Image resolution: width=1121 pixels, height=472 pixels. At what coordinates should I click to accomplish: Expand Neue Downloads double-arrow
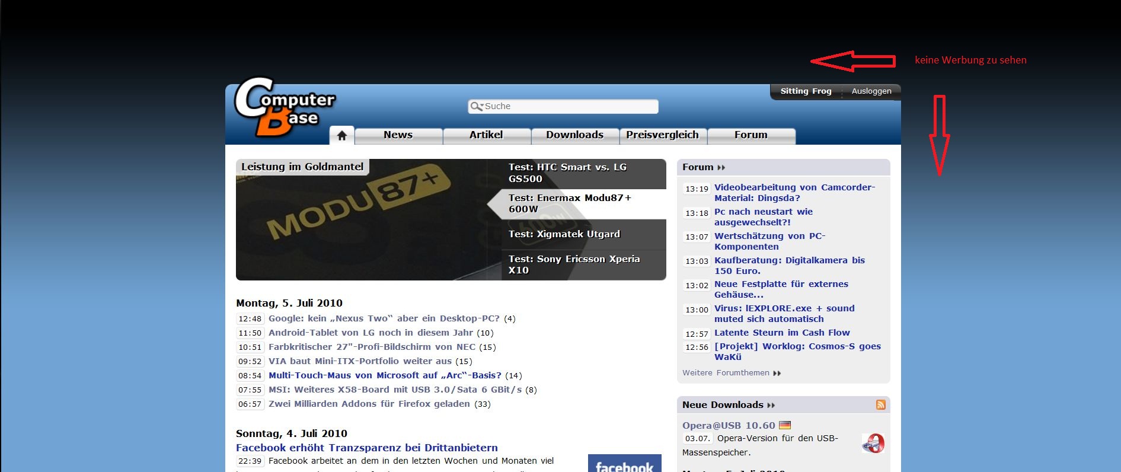click(771, 406)
